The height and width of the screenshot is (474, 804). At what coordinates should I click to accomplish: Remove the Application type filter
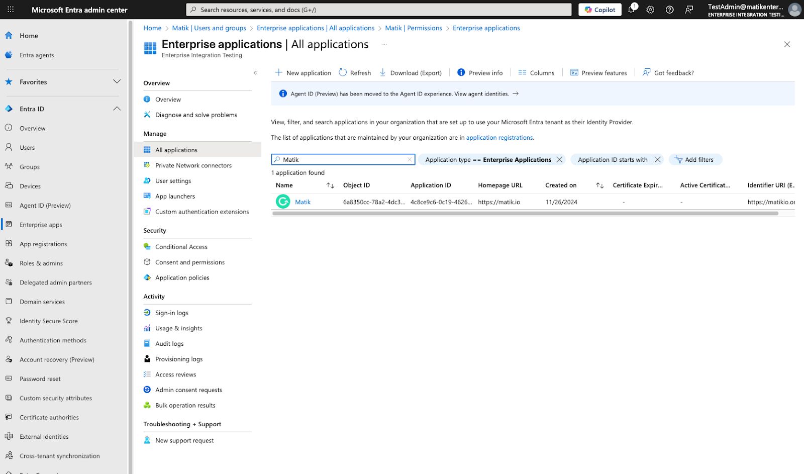tap(559, 159)
